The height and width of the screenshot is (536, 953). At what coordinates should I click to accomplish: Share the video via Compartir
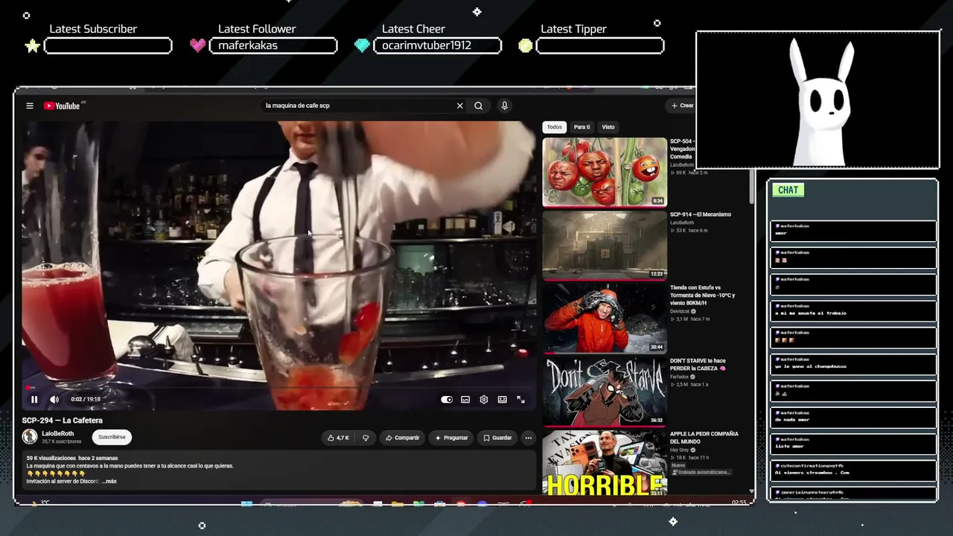[402, 438]
